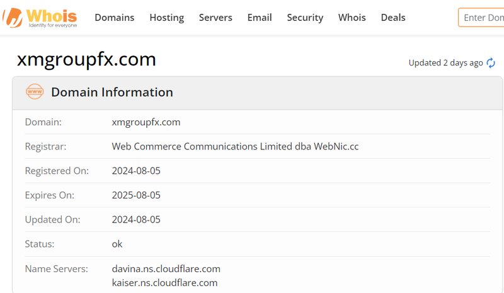Select the registered date 2024-08-05

[136, 171]
